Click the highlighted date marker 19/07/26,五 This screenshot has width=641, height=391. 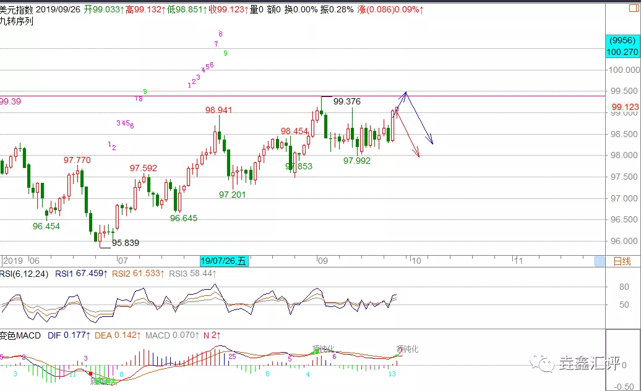click(224, 261)
